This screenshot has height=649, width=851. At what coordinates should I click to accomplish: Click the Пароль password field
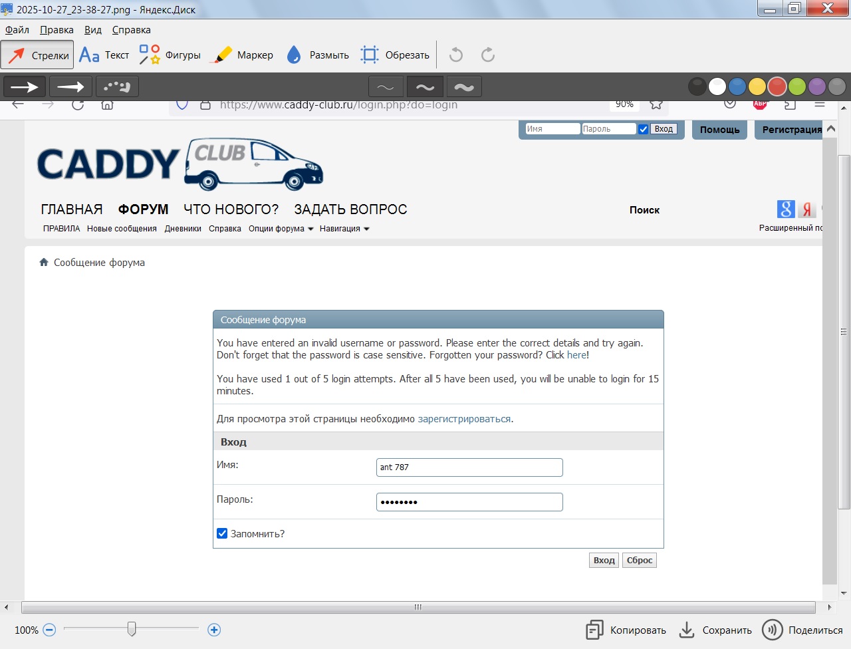pos(469,502)
